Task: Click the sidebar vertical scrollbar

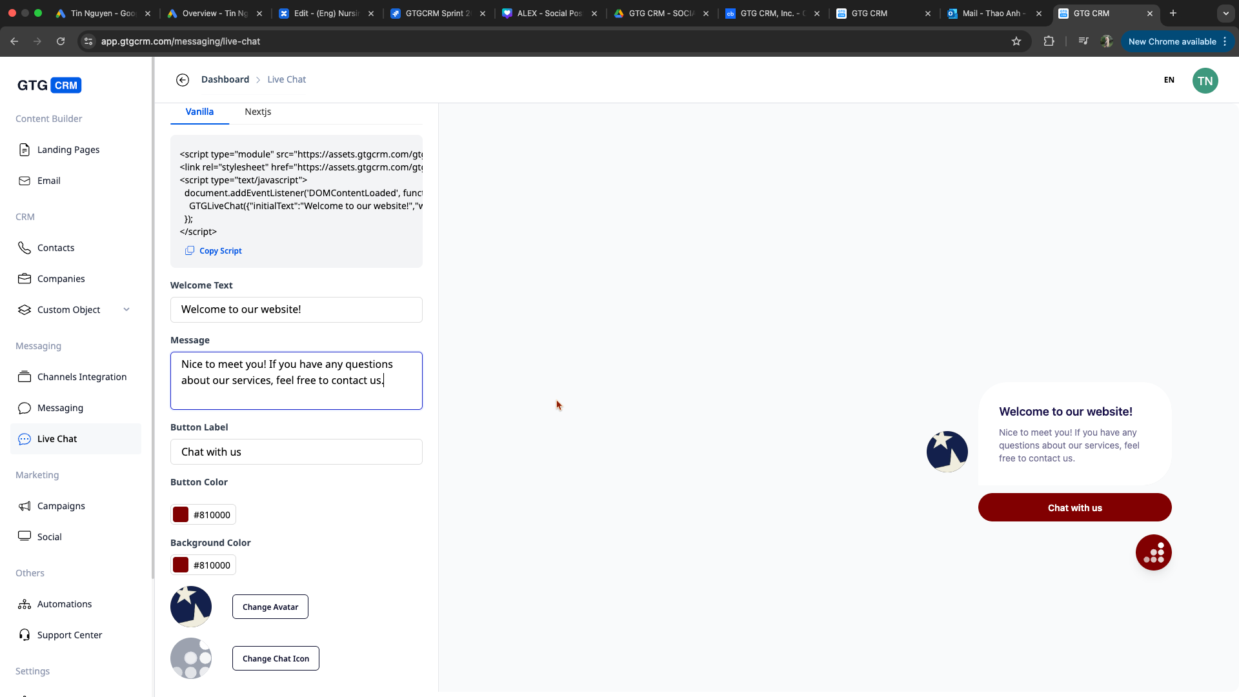Action: tap(153, 318)
